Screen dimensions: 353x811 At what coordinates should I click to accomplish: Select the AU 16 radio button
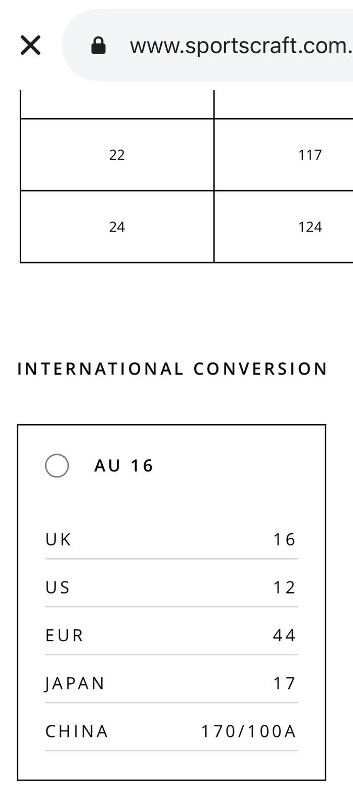click(57, 465)
